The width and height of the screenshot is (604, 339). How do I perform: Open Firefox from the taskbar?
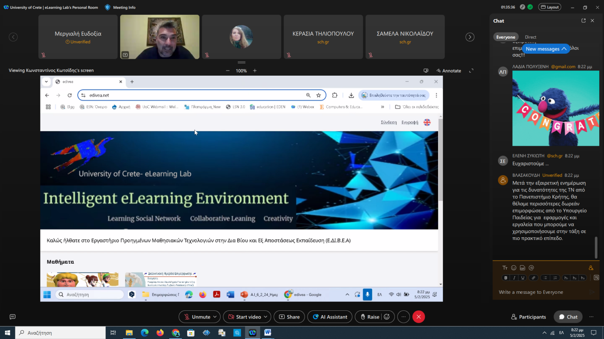coord(160,333)
